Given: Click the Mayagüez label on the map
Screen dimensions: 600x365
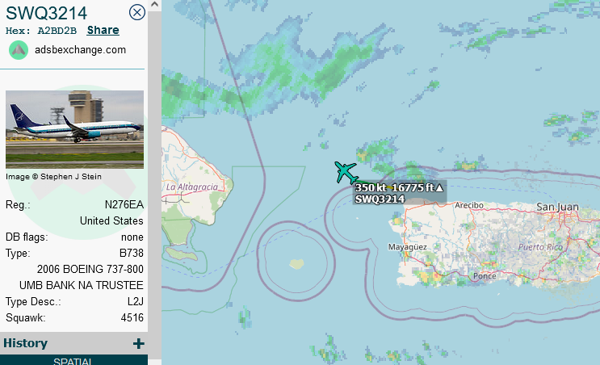Looking at the screenshot, I should (407, 247).
